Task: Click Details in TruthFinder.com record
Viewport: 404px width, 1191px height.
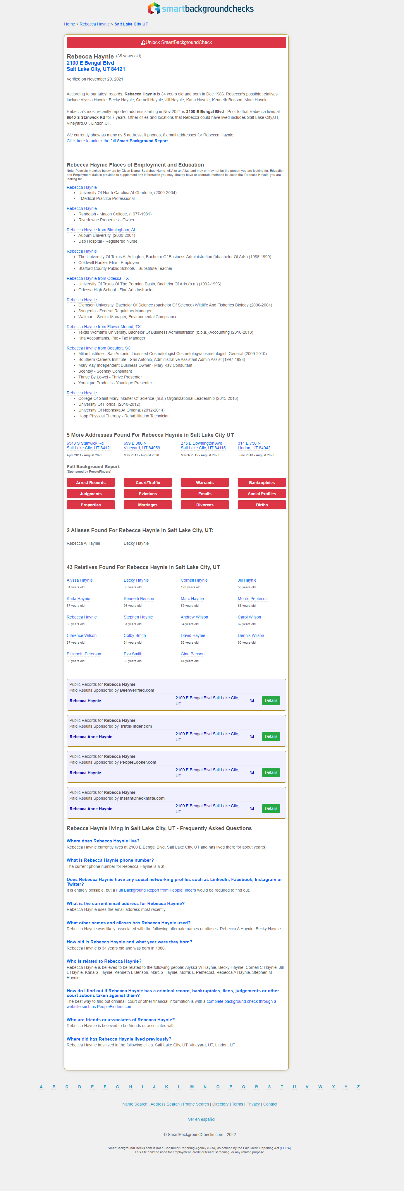Action: point(271,737)
